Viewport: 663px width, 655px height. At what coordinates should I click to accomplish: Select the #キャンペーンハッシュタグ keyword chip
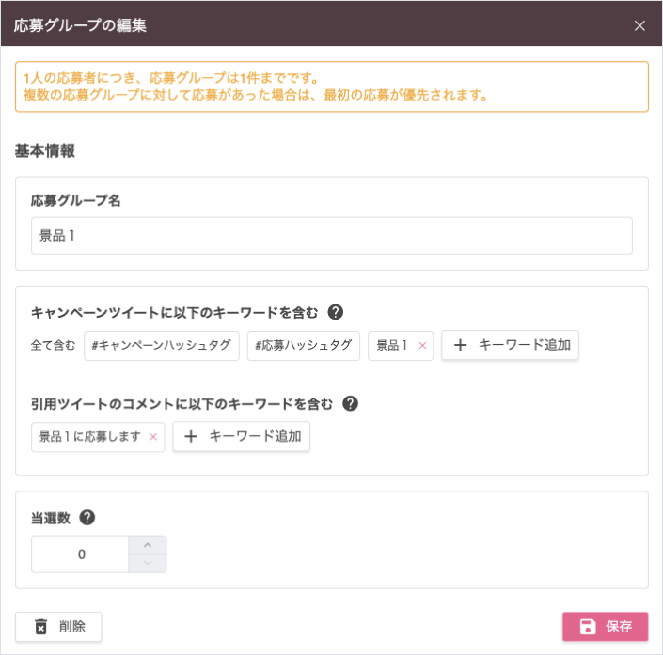coord(162,346)
